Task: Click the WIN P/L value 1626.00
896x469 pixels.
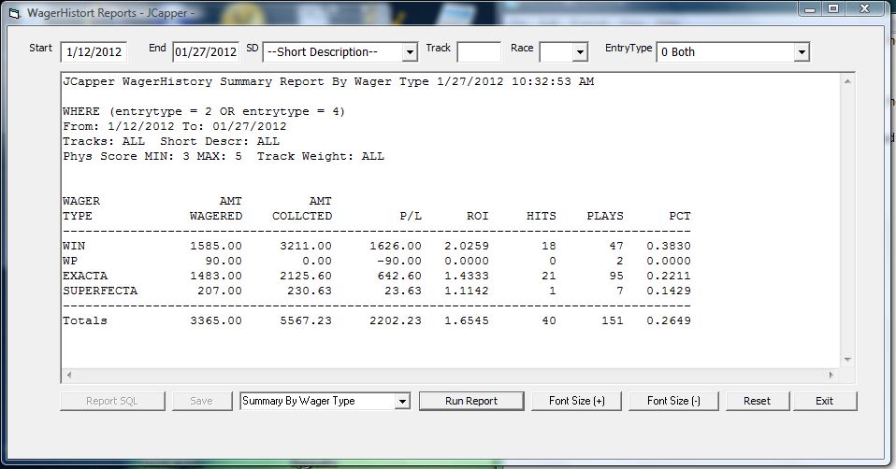Action: [396, 246]
